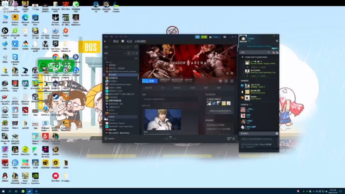
Task: Click the Steam menu in title bar
Action: click(106, 37)
